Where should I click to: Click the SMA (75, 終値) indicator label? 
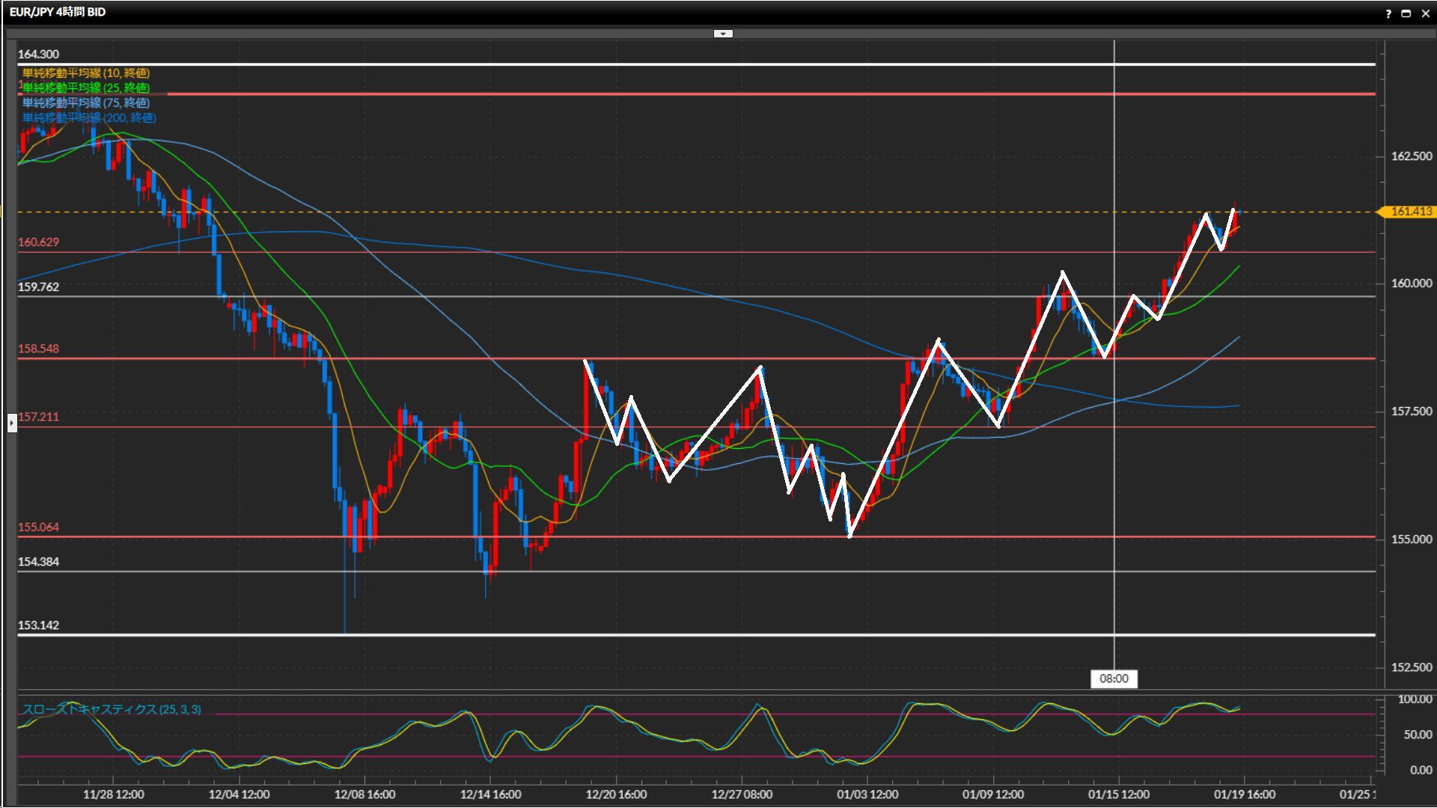point(85,102)
